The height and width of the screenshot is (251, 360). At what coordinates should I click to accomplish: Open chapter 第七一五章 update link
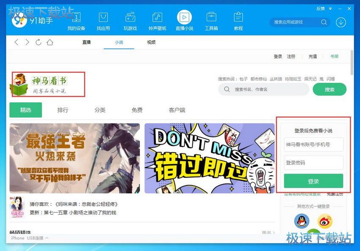pyautogui.click(x=80, y=213)
